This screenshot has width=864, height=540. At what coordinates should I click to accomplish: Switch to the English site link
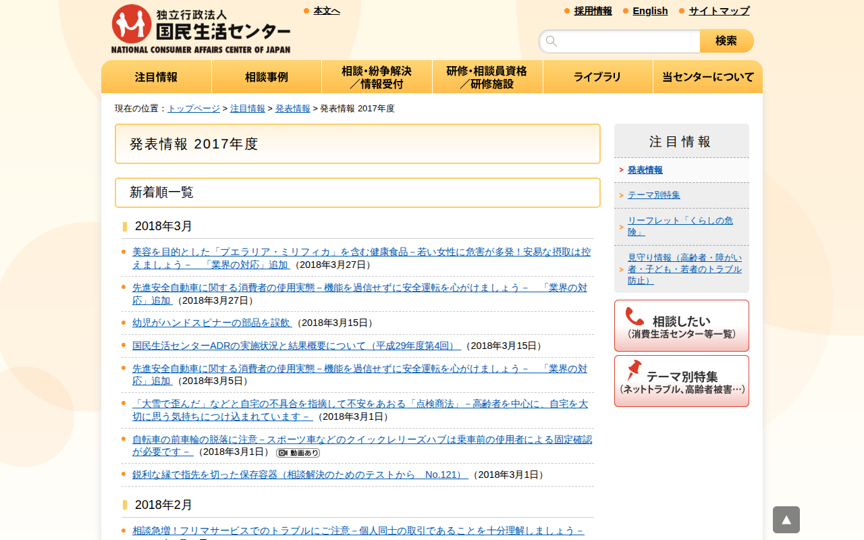click(x=650, y=11)
